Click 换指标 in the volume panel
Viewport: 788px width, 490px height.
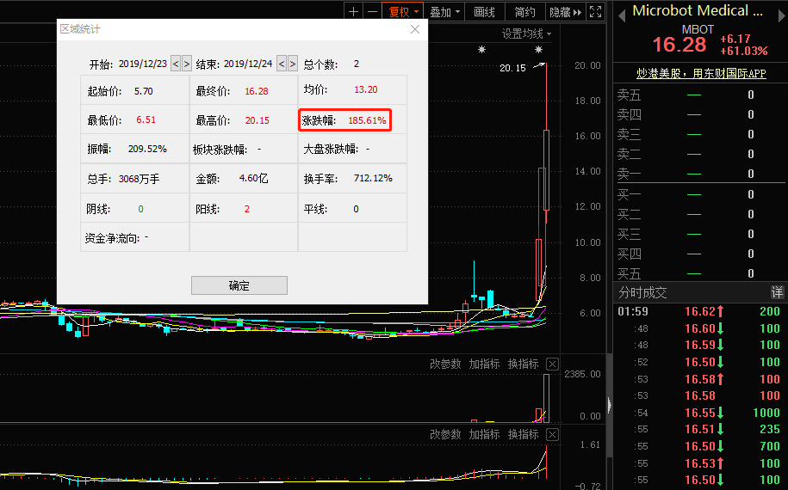[x=523, y=364]
